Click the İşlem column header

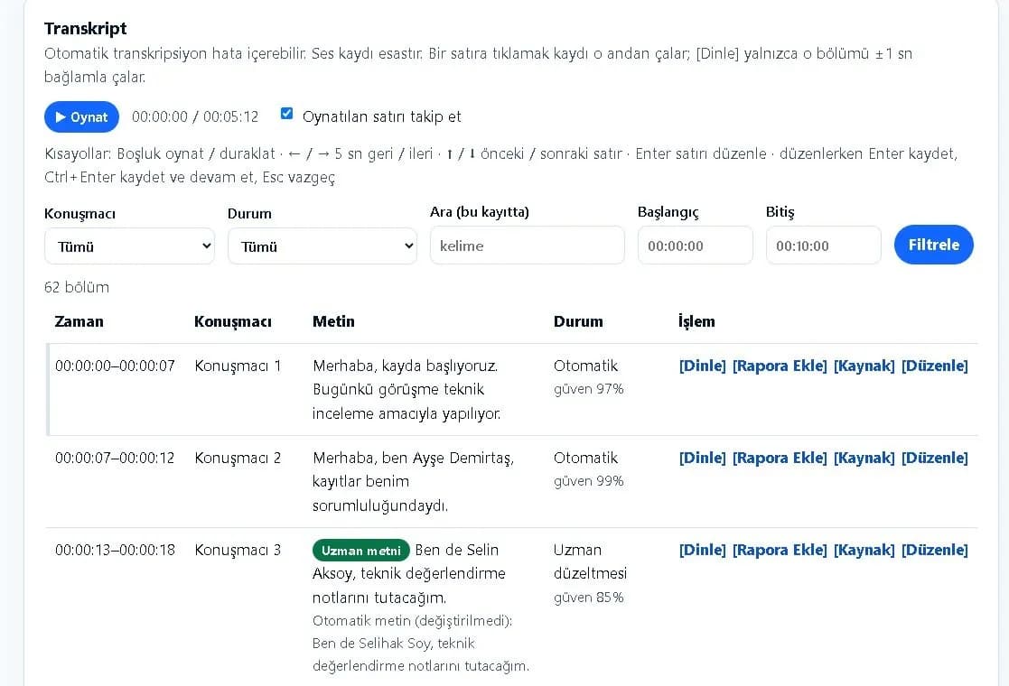(x=696, y=320)
